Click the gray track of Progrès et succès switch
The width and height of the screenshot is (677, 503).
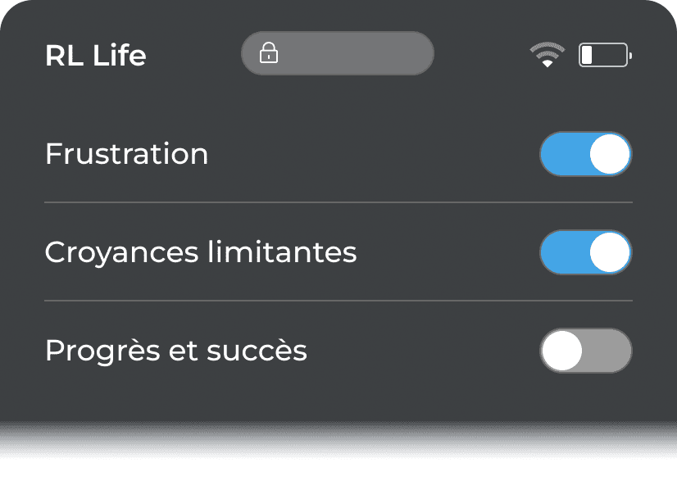610,351
